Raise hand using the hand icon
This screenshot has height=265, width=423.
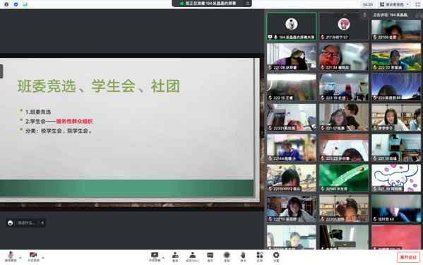tap(243, 257)
